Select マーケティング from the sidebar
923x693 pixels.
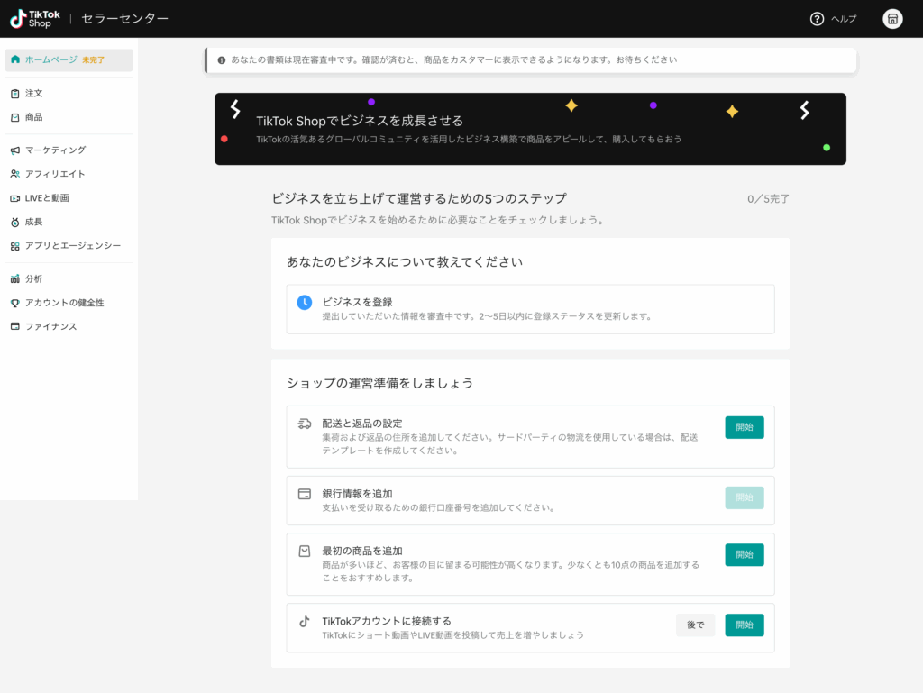tap(55, 150)
